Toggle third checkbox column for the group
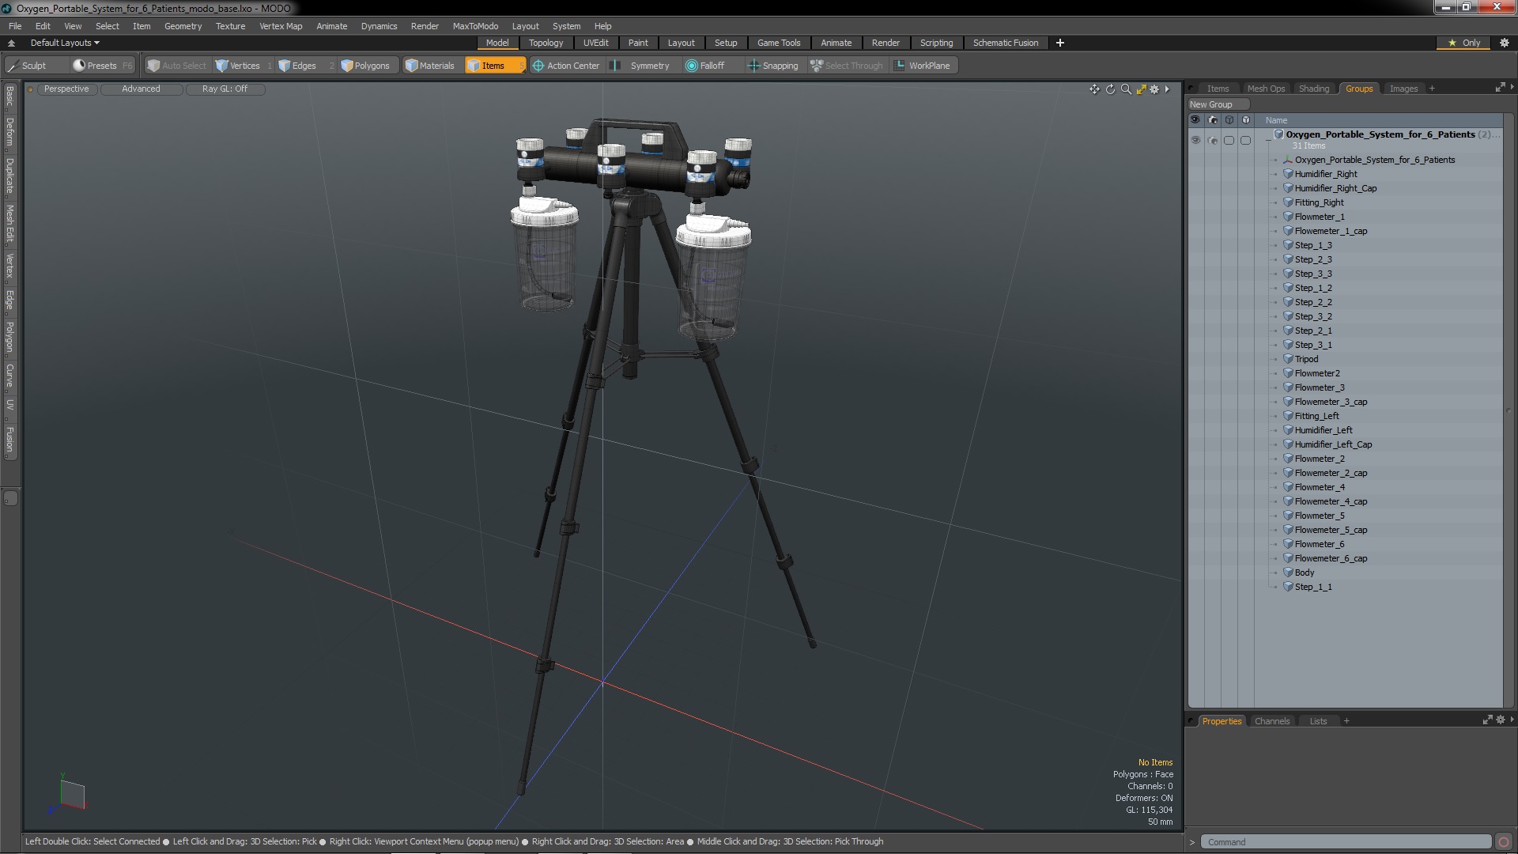The height and width of the screenshot is (854, 1518). pos(1229,140)
